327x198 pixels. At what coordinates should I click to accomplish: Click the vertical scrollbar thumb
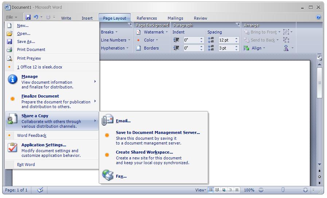(x=319, y=83)
